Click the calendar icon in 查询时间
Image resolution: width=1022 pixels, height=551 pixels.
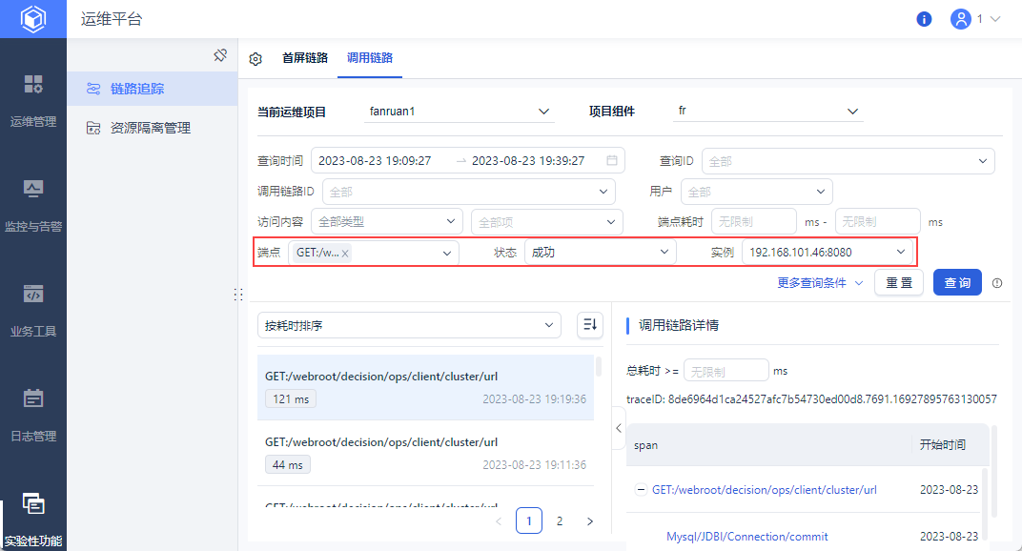pos(611,160)
